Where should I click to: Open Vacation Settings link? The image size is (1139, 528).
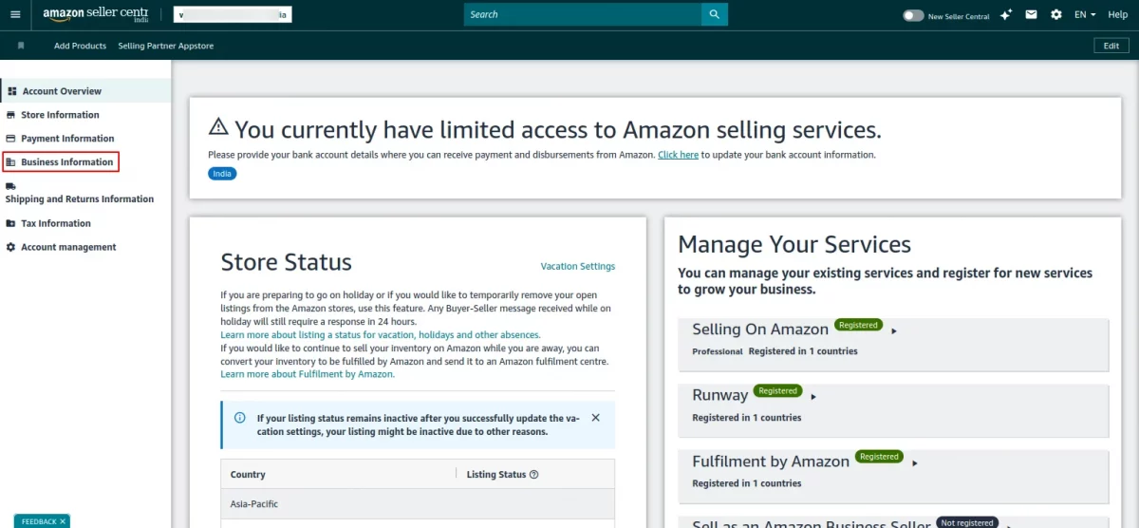pos(578,267)
